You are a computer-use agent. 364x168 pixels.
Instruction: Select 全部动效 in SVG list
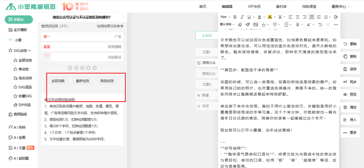click(23, 60)
